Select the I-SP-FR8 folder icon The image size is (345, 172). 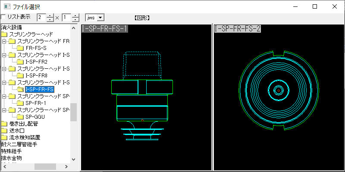(20, 76)
